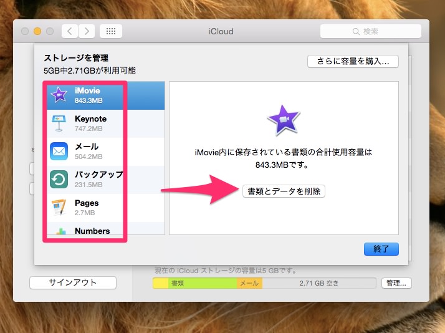Click the iMovie 843.3MB row text
This screenshot has height=333, width=445.
point(89,95)
